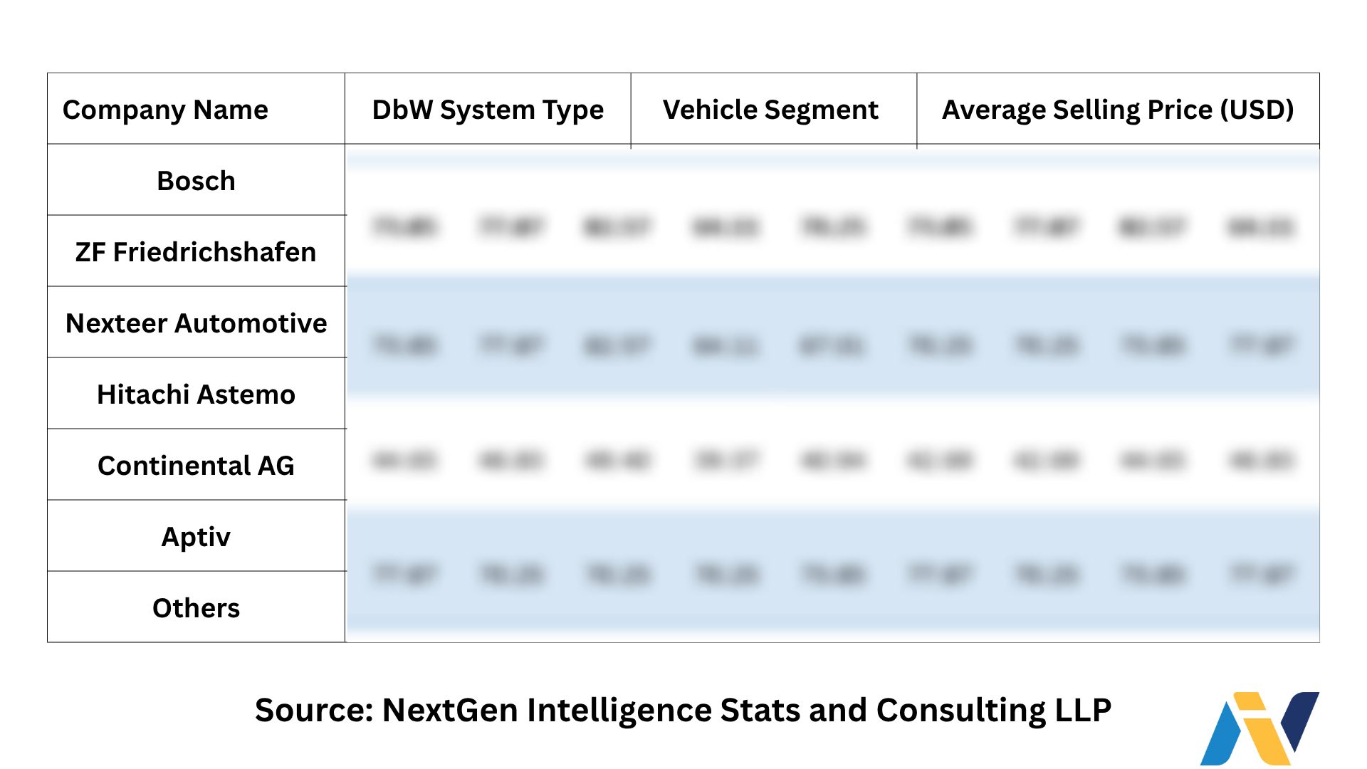
Task: Click the DbW System Type header
Action: 488,110
